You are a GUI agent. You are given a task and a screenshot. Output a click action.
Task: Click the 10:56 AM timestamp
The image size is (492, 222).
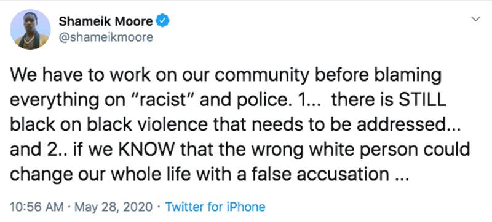pyautogui.click(x=37, y=207)
